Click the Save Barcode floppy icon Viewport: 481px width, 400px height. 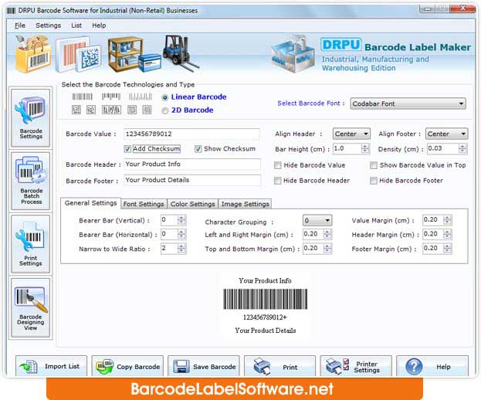(181, 367)
